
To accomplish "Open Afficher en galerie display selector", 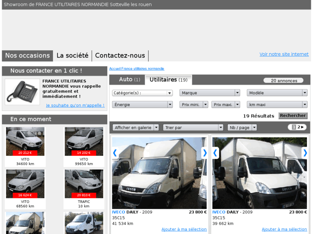I will coord(136,128).
